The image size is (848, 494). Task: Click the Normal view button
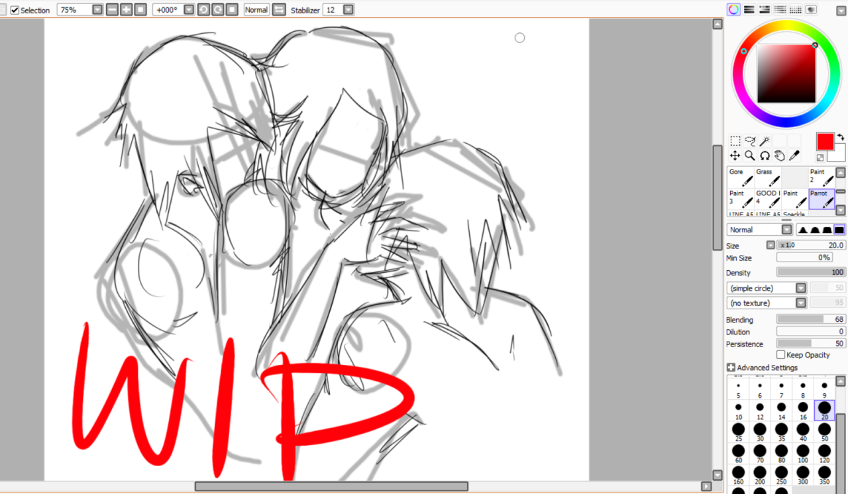click(x=256, y=10)
